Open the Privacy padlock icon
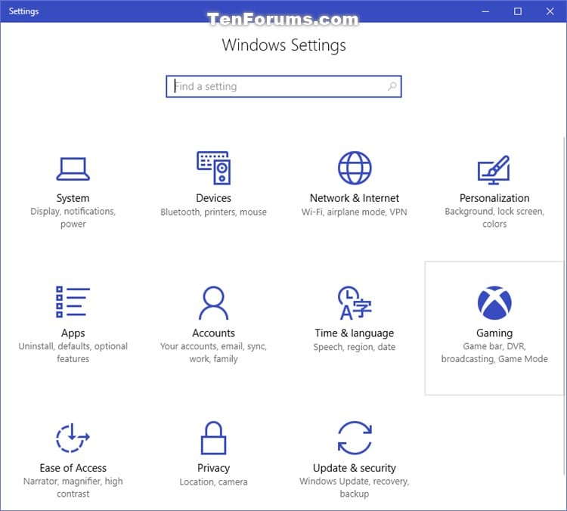Image resolution: width=567 pixels, height=511 pixels. click(213, 438)
